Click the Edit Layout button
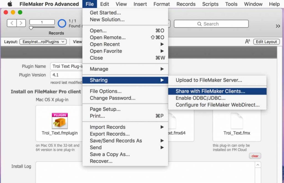284x183 pixels. 266,42
